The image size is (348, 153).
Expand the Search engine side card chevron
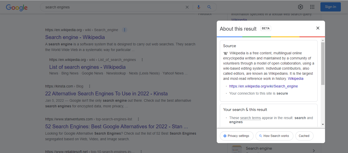click(x=314, y=150)
